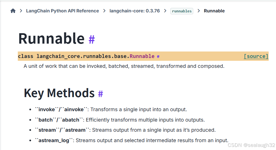Go to docs home via house icon

[13, 11]
